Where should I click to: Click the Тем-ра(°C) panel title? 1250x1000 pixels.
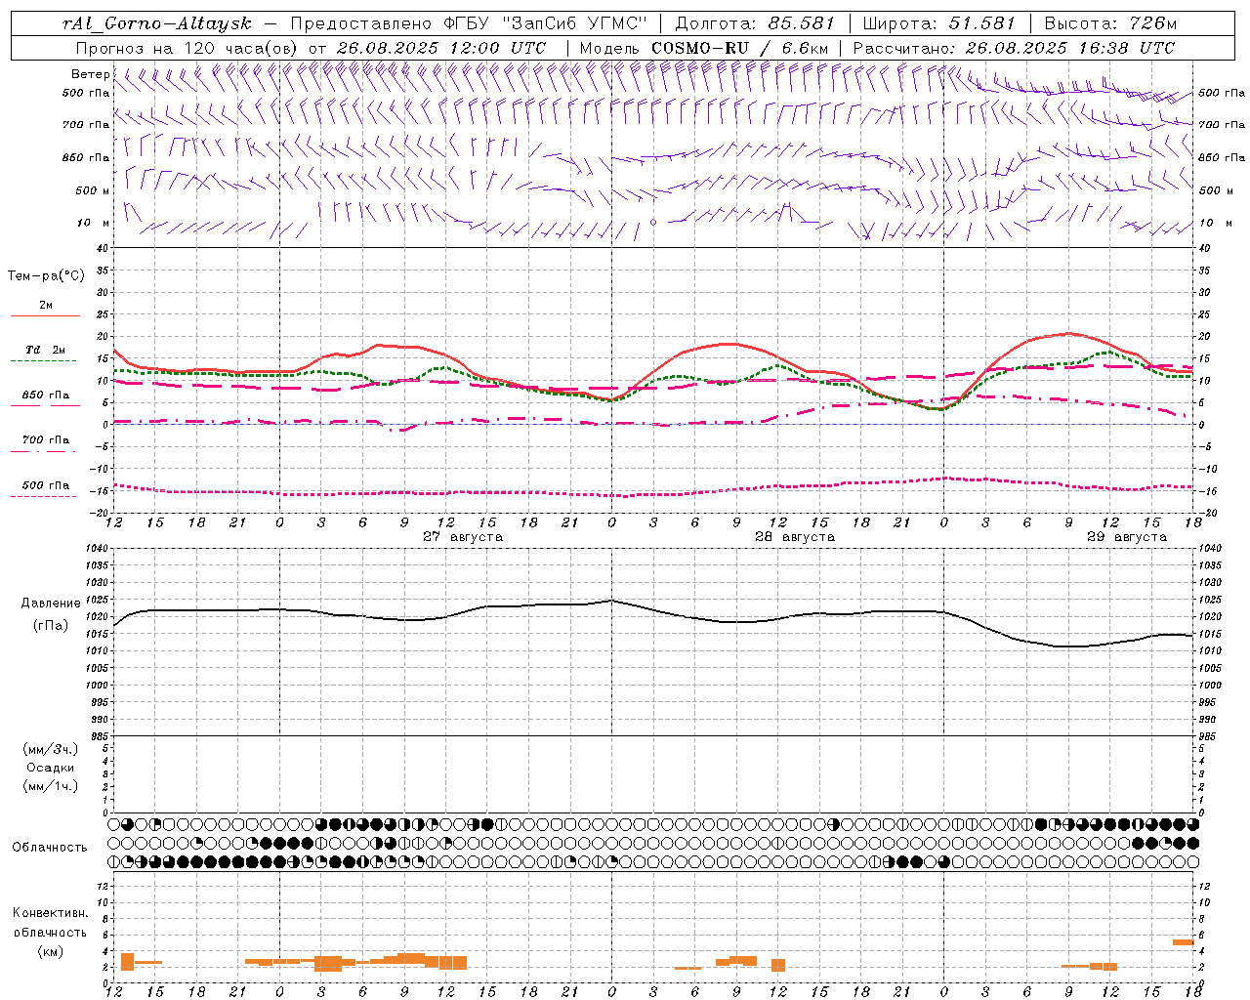click(46, 276)
